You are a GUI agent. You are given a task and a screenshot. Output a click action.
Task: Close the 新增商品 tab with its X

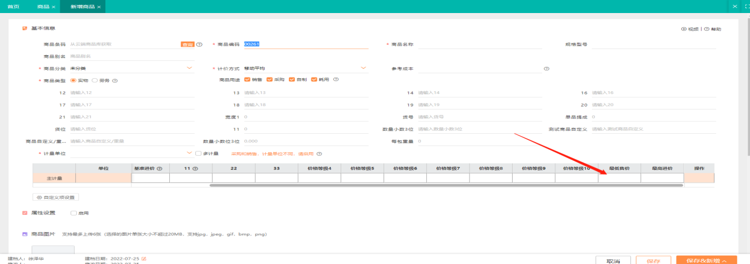click(99, 7)
